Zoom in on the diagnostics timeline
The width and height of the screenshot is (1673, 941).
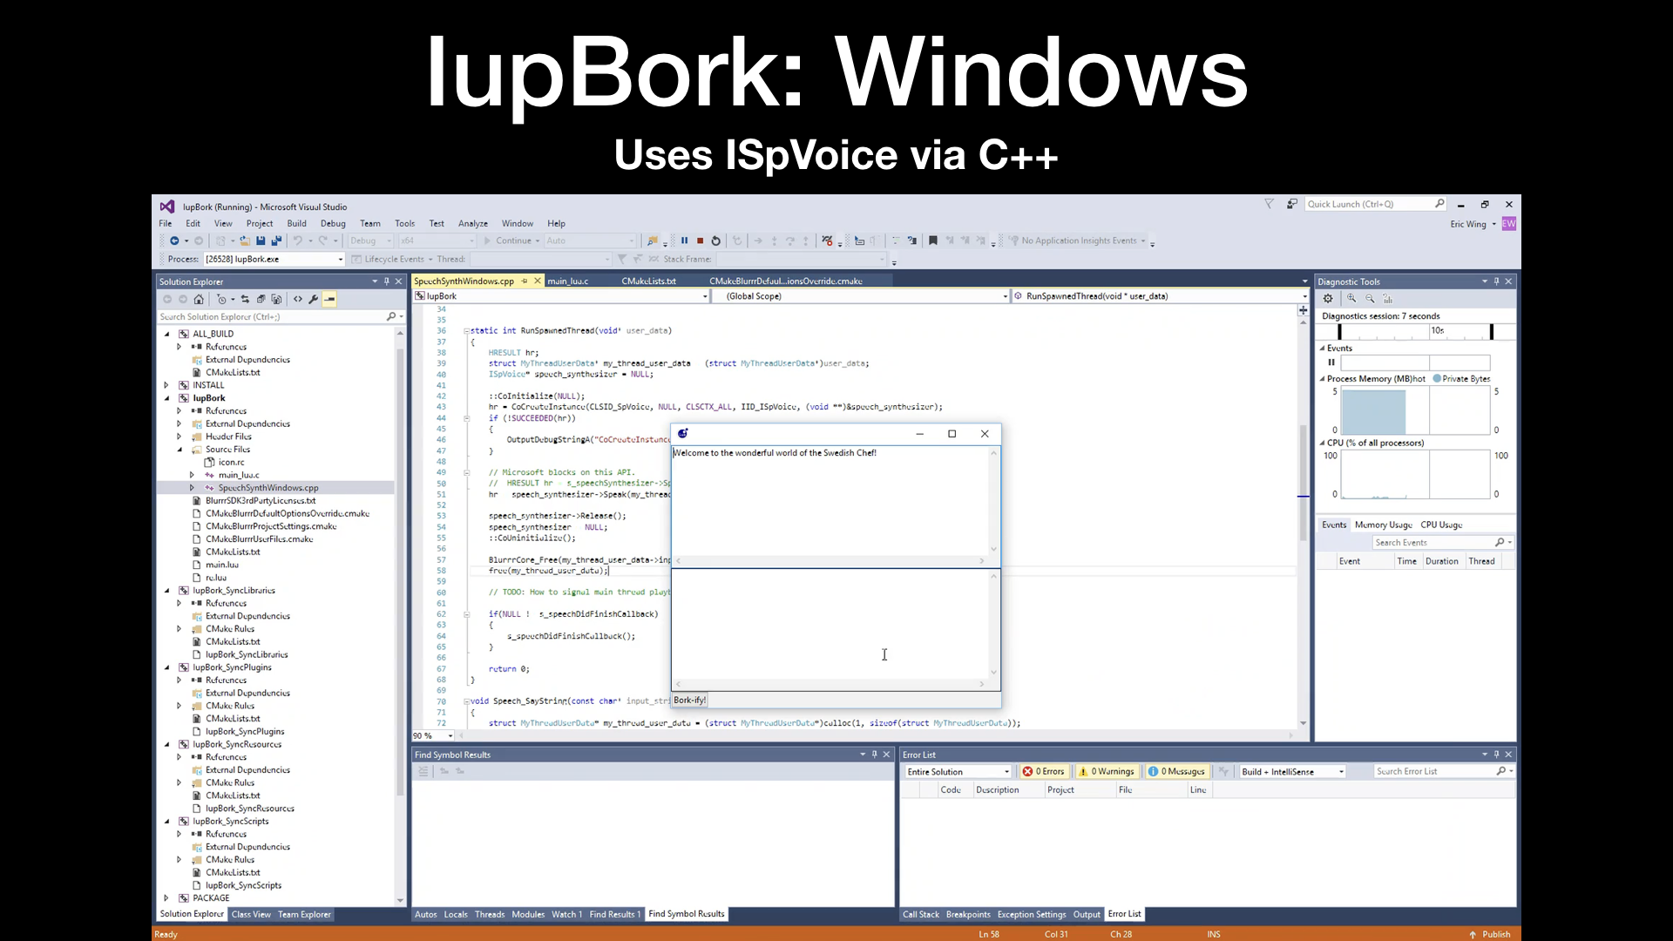coord(1351,299)
